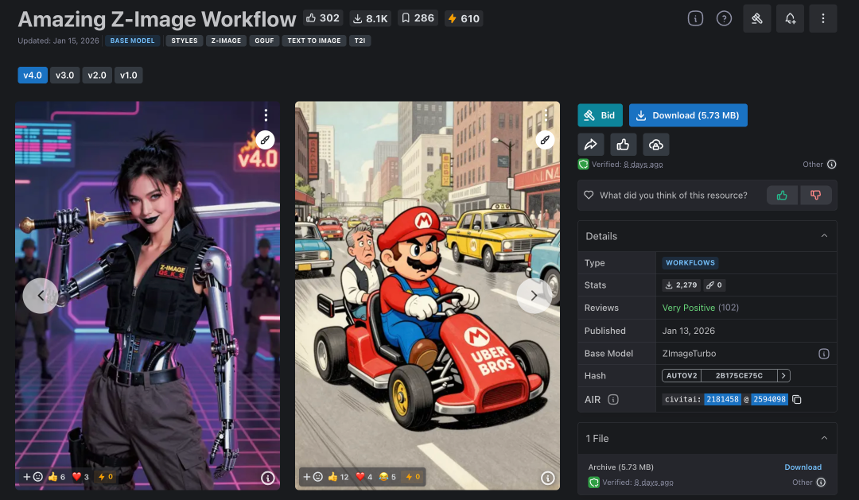Image resolution: width=859 pixels, height=500 pixels.
Task: Enable notifications with the bell icon
Action: click(790, 18)
